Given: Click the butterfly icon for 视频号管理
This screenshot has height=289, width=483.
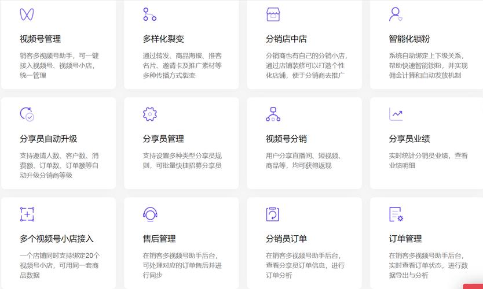Looking at the screenshot, I should pos(27,14).
